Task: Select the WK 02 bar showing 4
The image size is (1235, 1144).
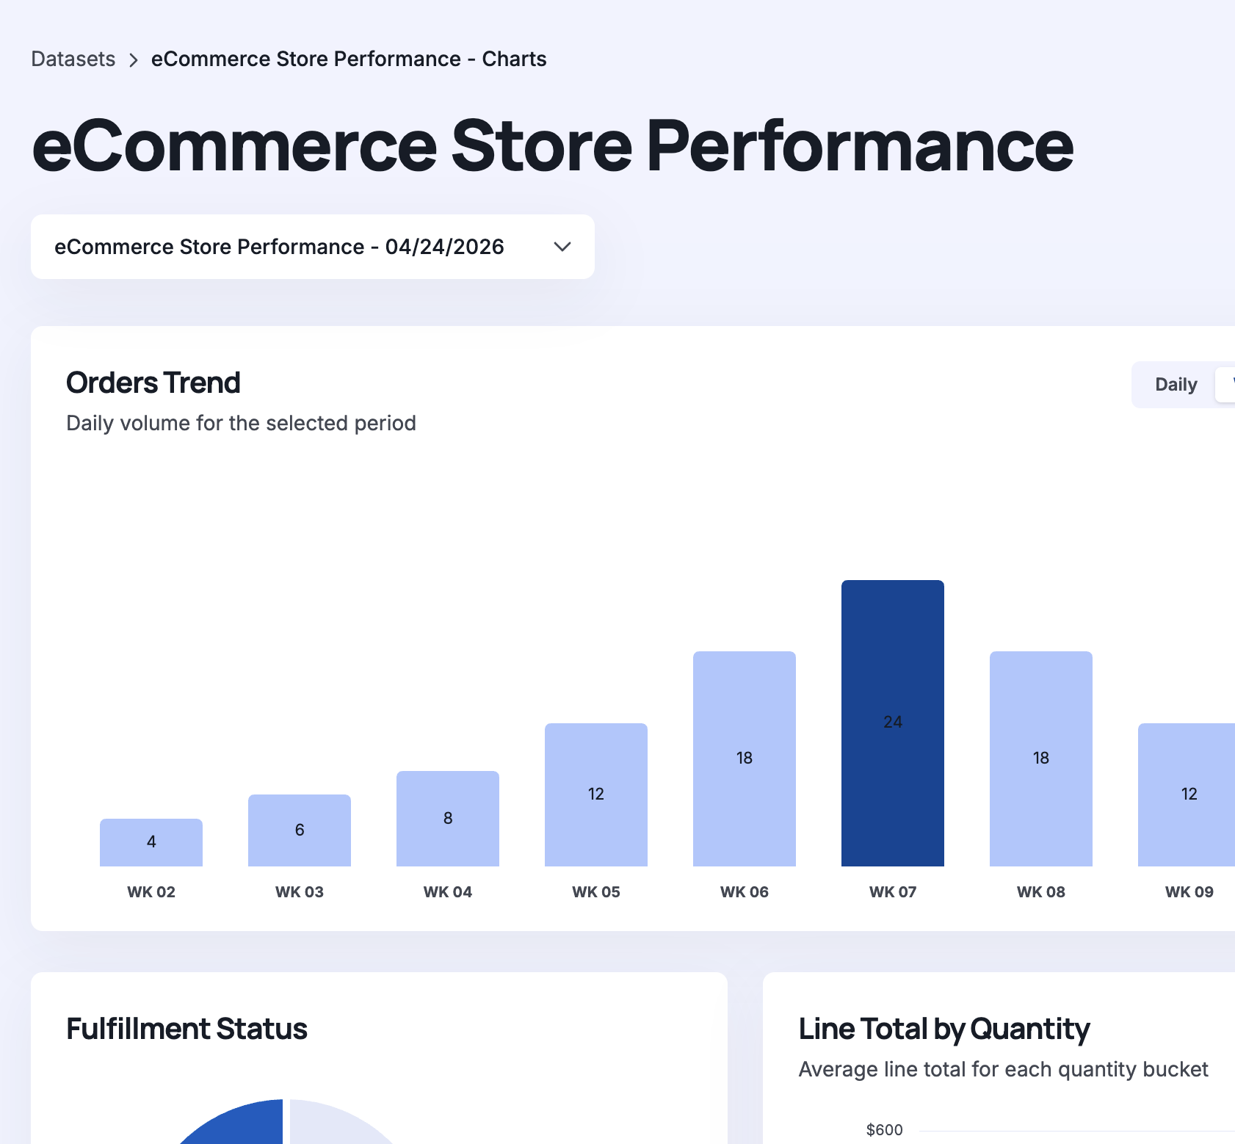Action: coord(151,842)
